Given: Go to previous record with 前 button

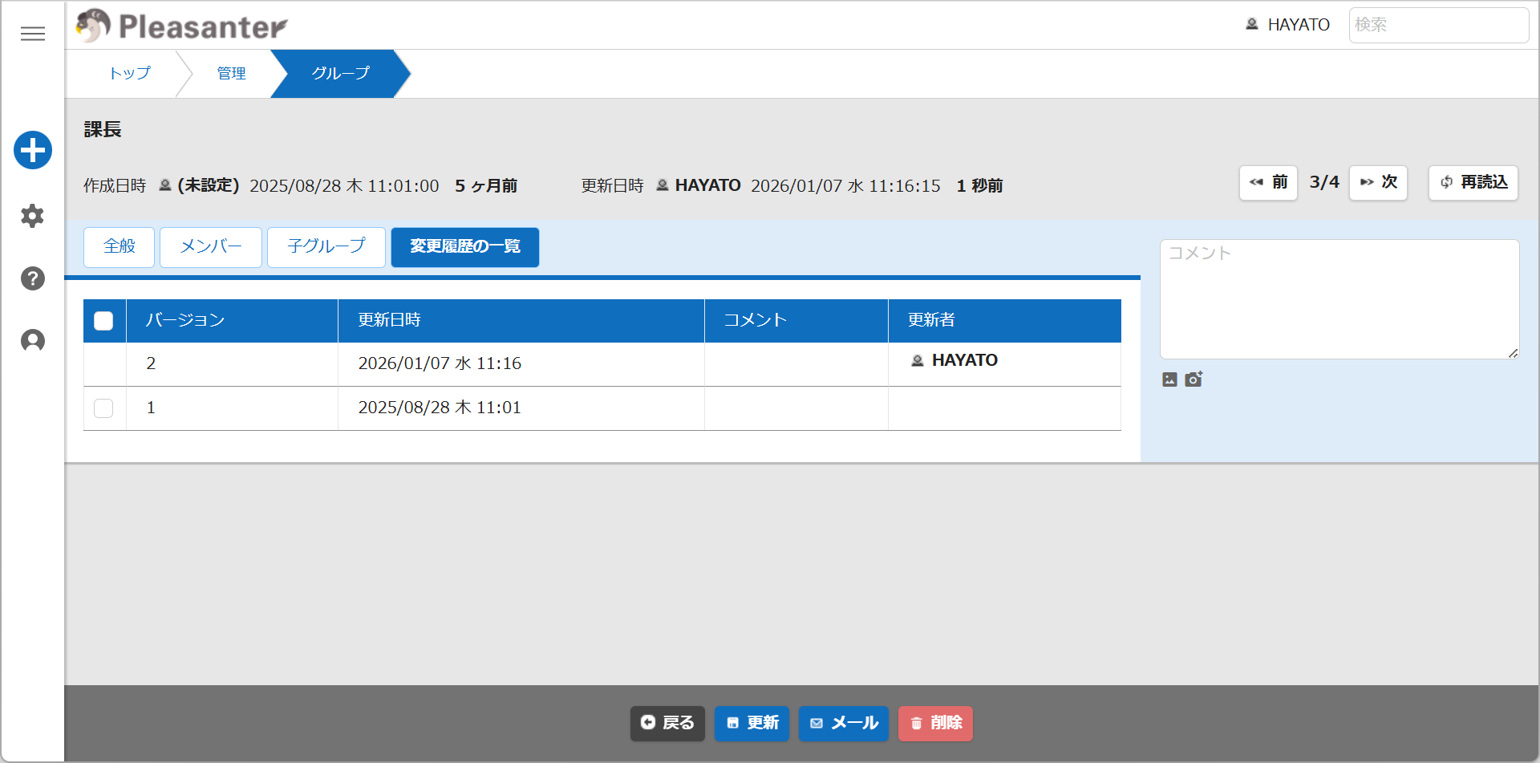Looking at the screenshot, I should pos(1268,183).
